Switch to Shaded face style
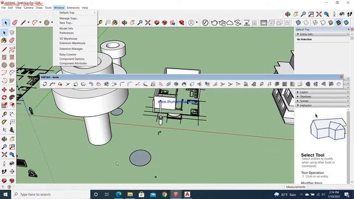The height and width of the screenshot is (199, 354). tap(331, 23)
